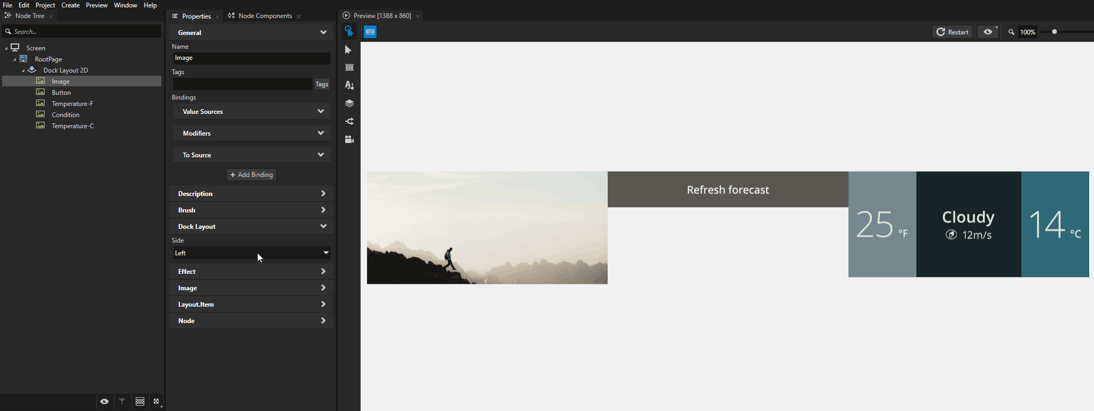1094x411 pixels.
Task: Choose the grid layout tool icon
Action: [349, 68]
